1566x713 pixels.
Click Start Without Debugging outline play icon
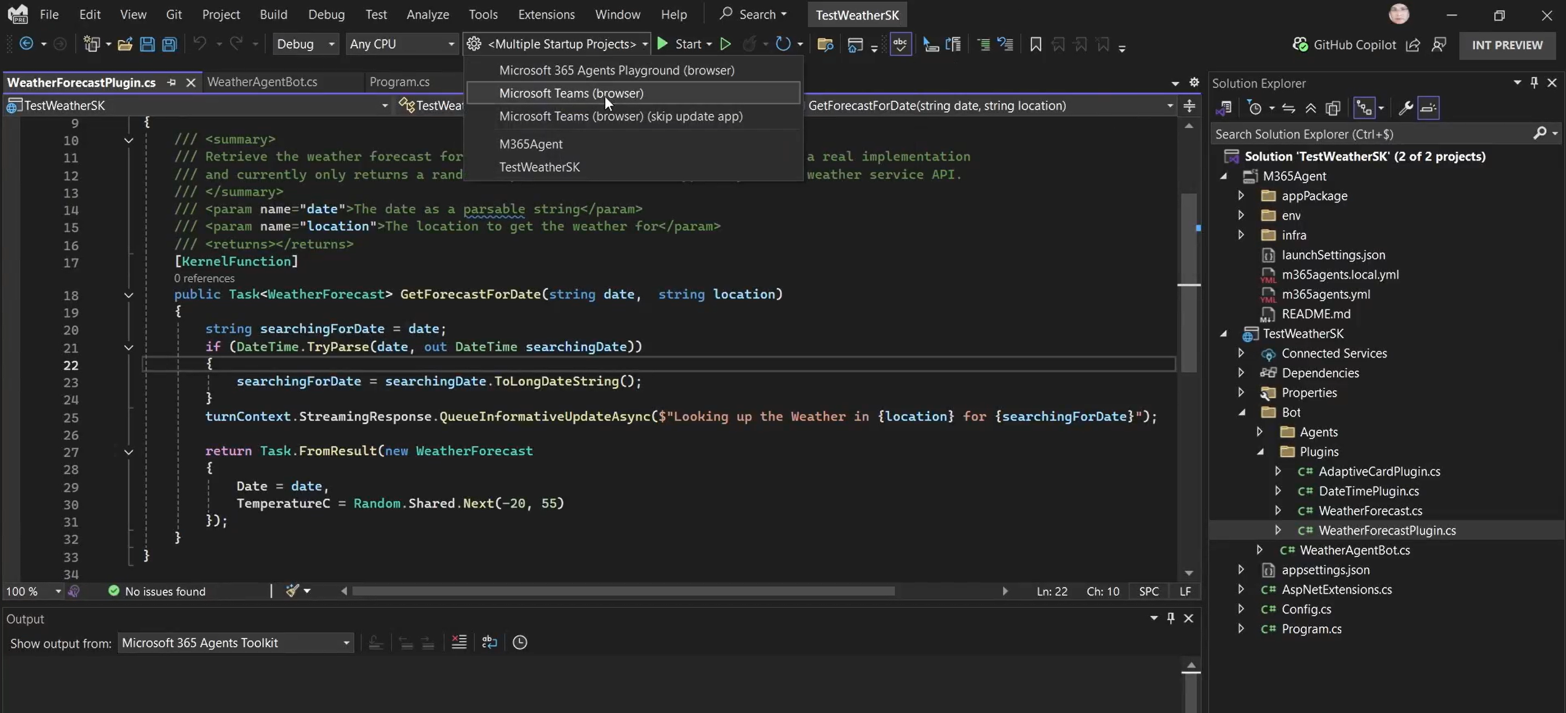coord(726,44)
